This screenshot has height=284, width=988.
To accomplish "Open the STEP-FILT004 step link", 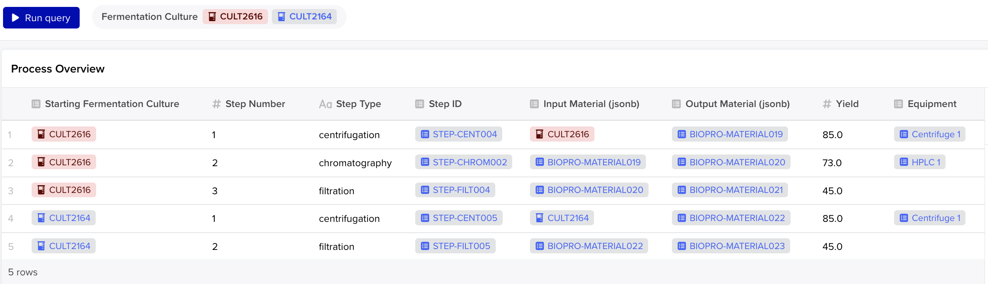I will (x=455, y=190).
